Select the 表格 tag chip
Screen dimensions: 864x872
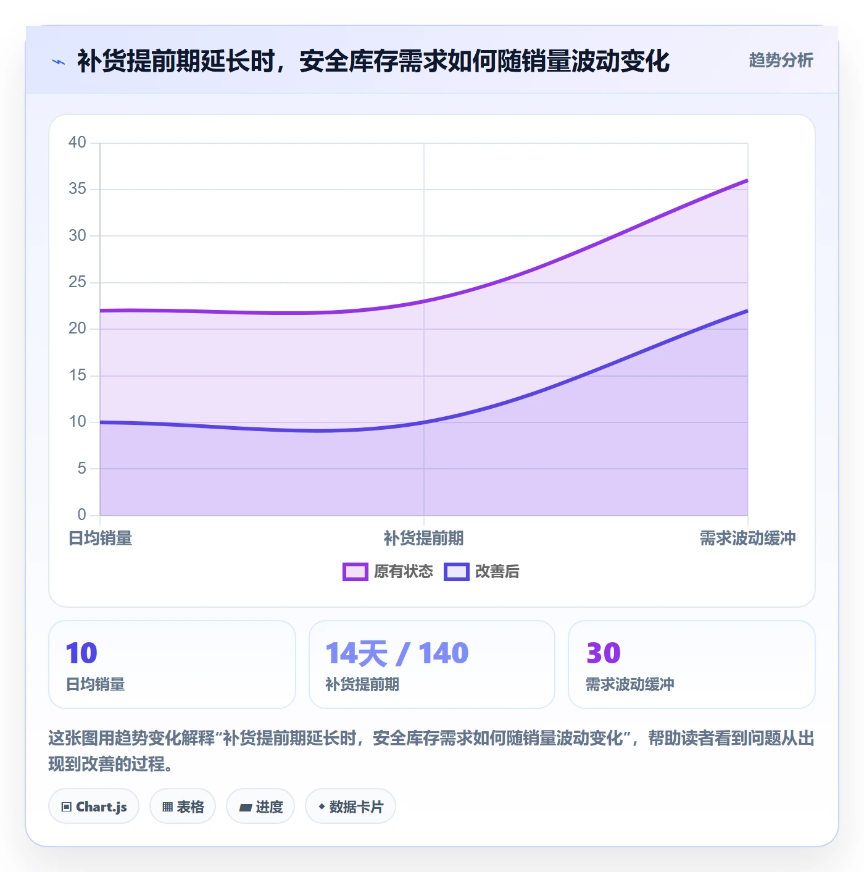pyautogui.click(x=183, y=807)
